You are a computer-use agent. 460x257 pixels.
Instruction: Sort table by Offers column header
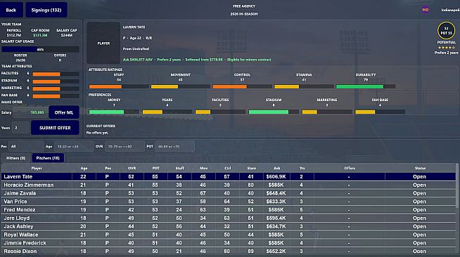coord(350,169)
